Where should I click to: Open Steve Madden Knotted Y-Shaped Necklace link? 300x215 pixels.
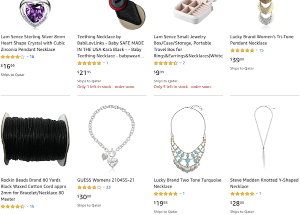(264, 183)
